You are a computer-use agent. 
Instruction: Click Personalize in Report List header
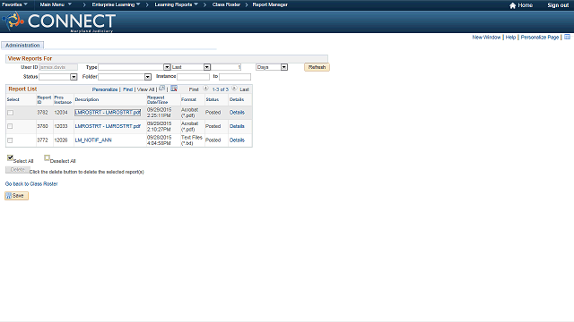pos(105,89)
